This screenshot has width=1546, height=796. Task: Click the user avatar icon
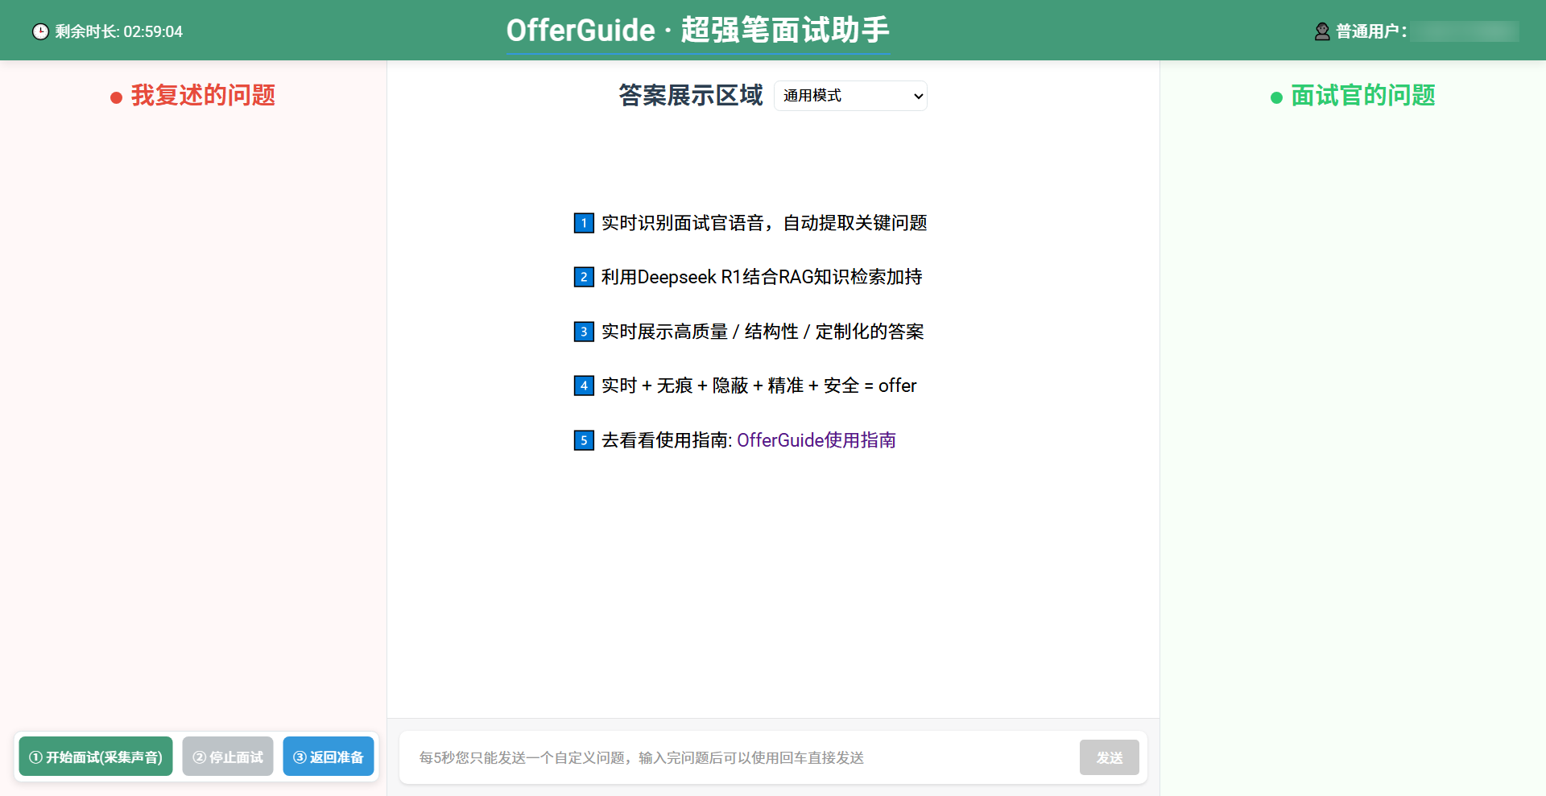pos(1322,31)
